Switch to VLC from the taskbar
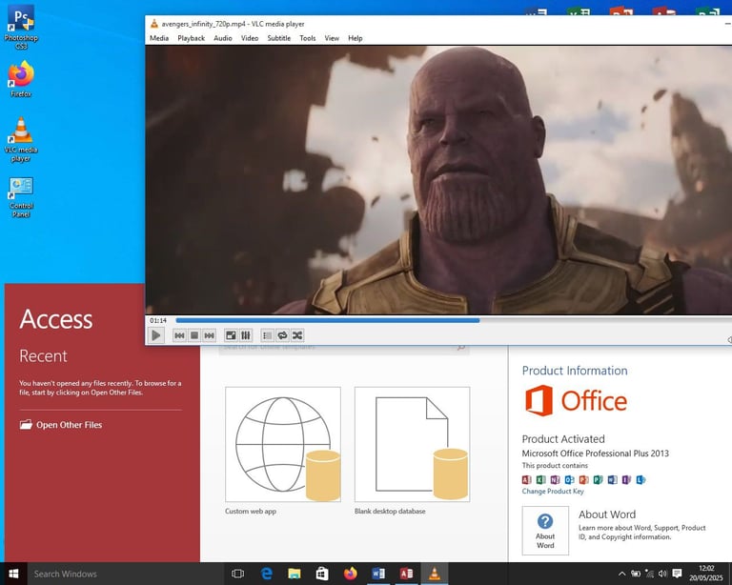Image resolution: width=732 pixels, height=585 pixels. tap(435, 574)
